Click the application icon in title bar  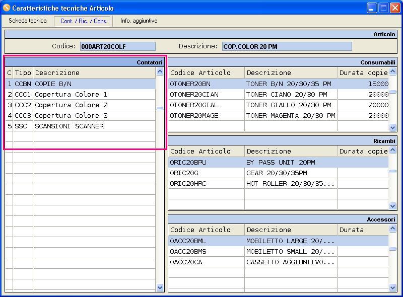[6, 8]
